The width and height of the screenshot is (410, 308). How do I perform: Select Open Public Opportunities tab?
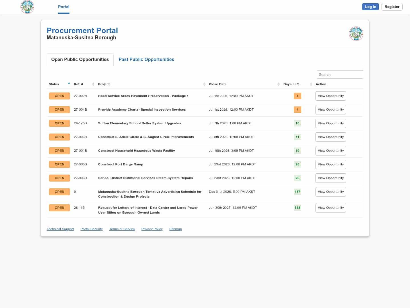(80, 60)
